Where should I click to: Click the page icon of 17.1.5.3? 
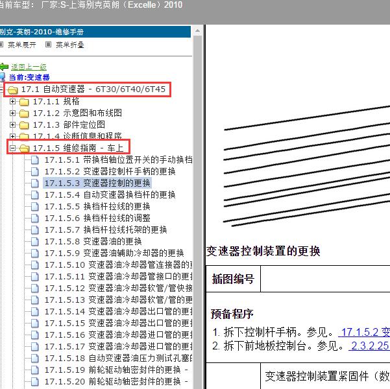pyautogui.click(x=35, y=183)
